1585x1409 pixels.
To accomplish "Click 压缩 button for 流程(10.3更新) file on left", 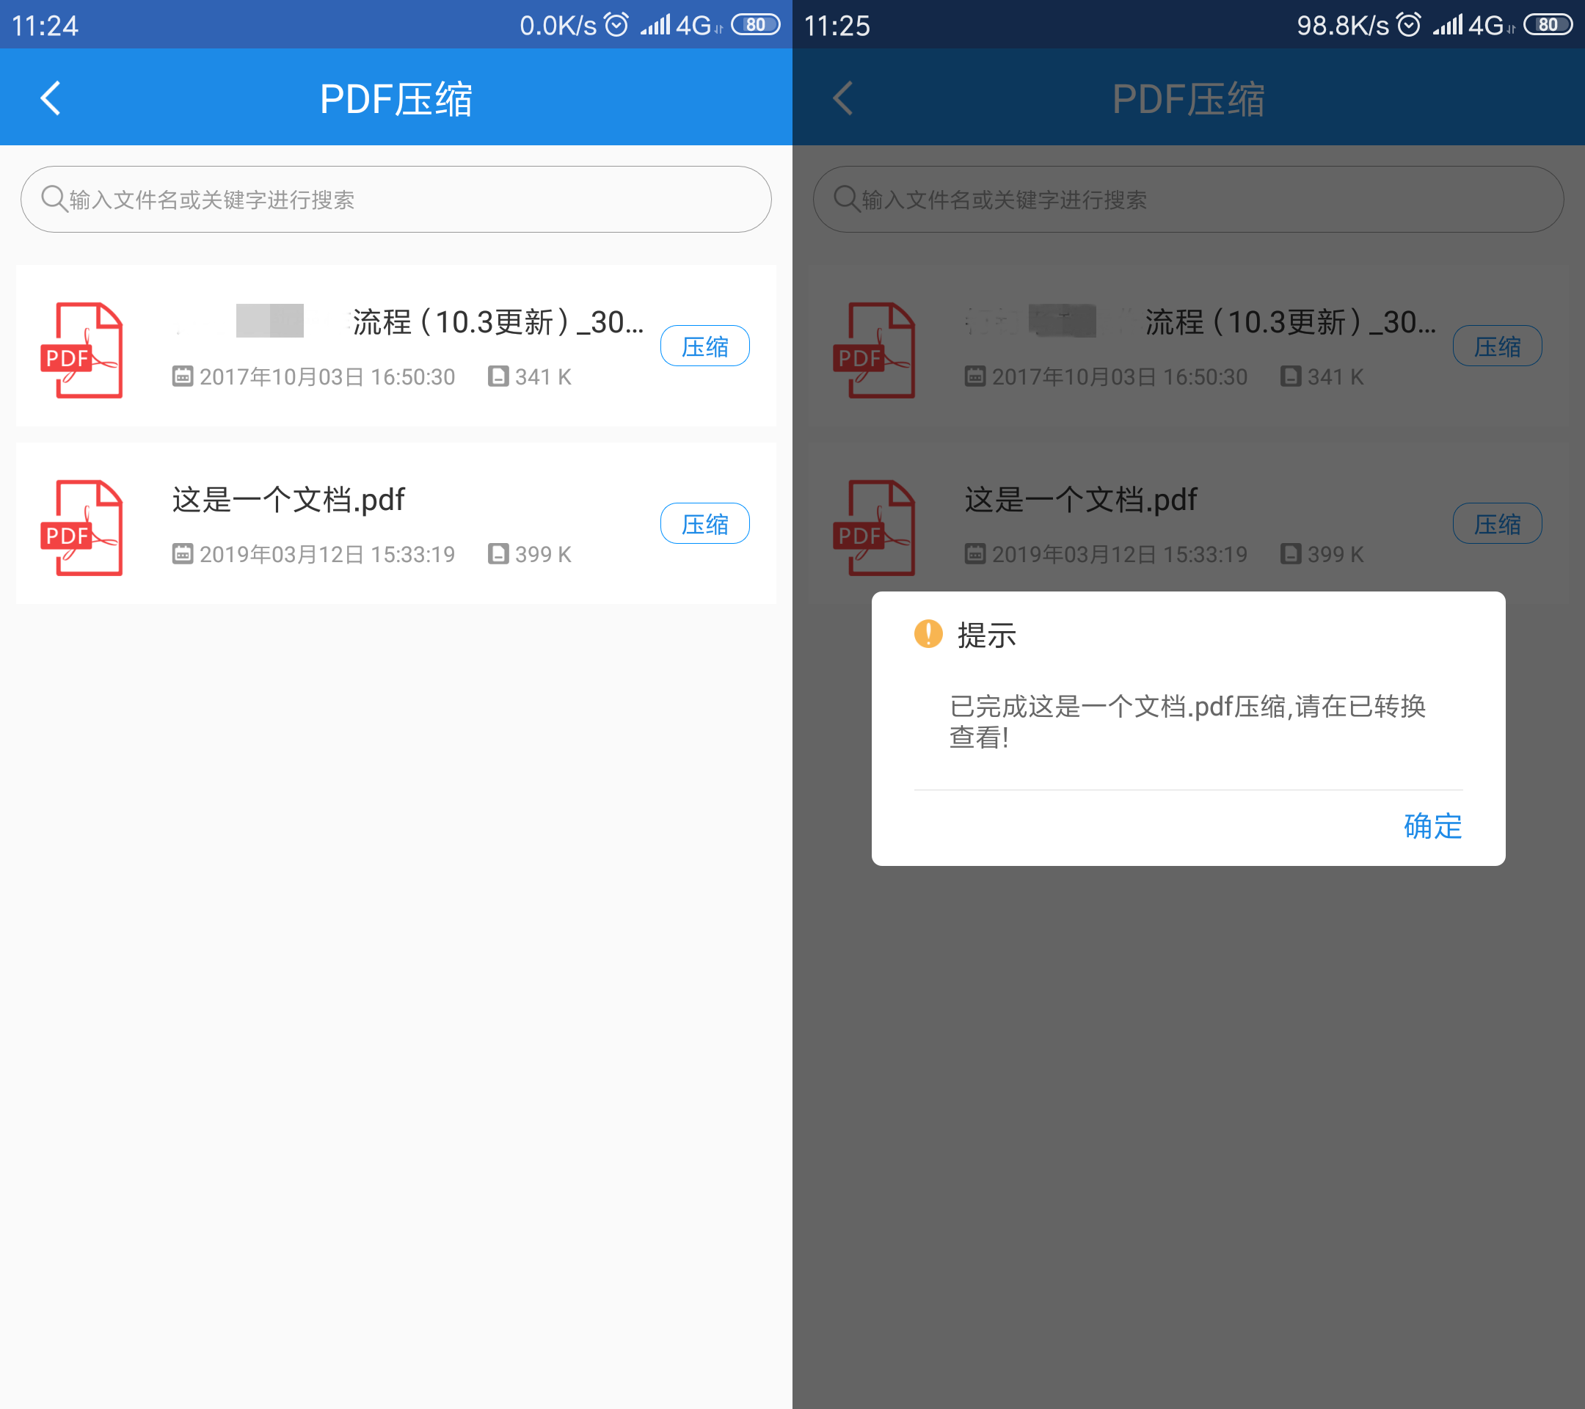I will click(x=704, y=346).
